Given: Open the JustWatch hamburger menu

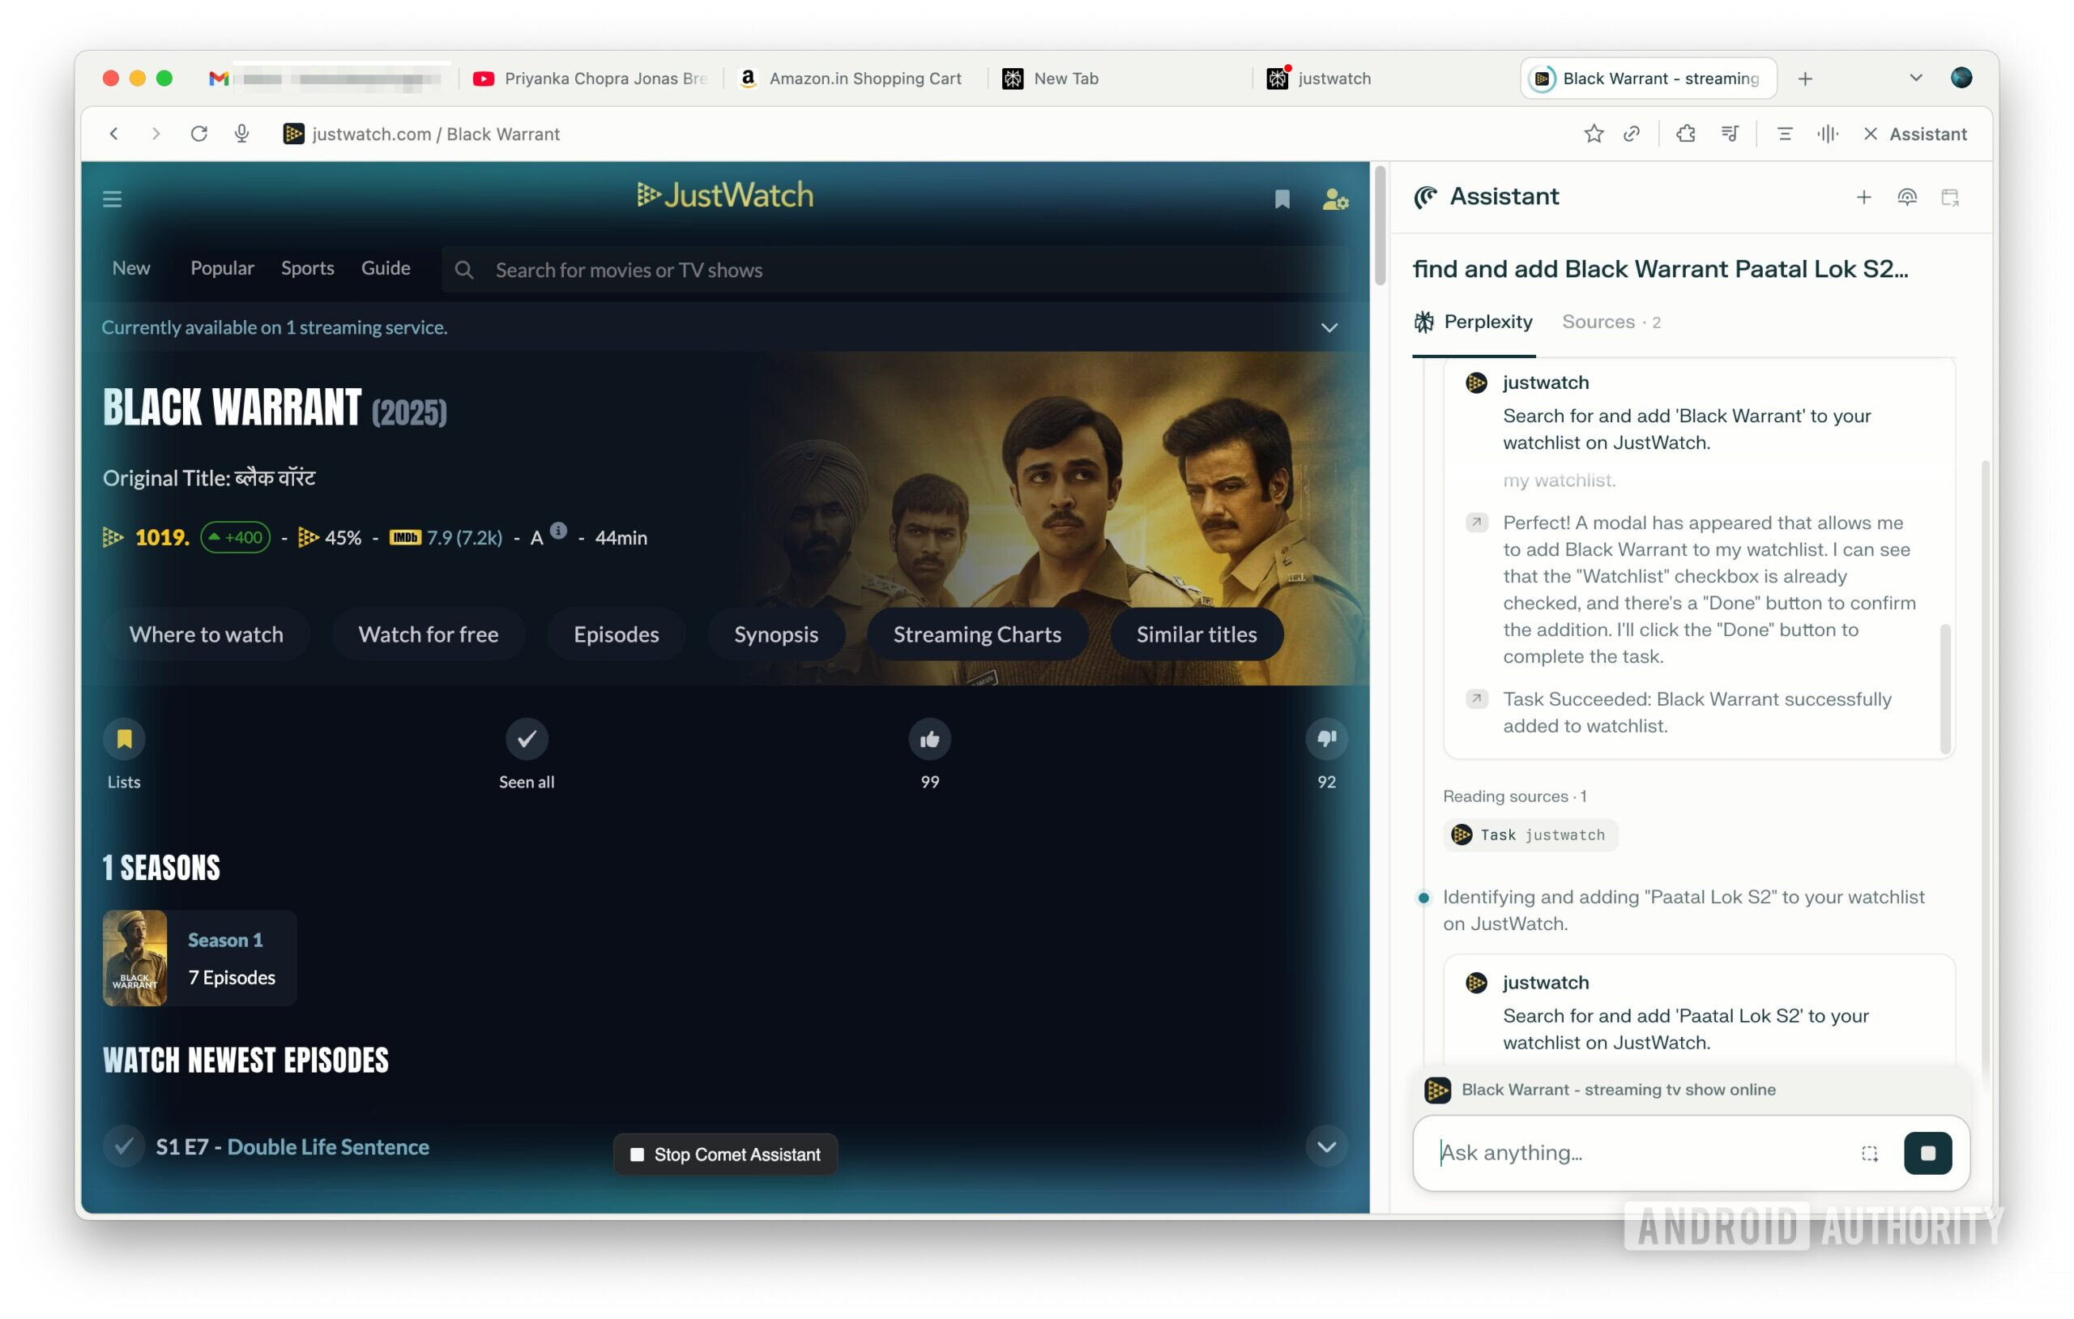Looking at the screenshot, I should (x=112, y=199).
